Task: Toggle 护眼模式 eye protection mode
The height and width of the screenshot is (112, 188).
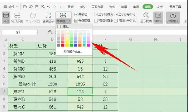Action: coord(173,18)
